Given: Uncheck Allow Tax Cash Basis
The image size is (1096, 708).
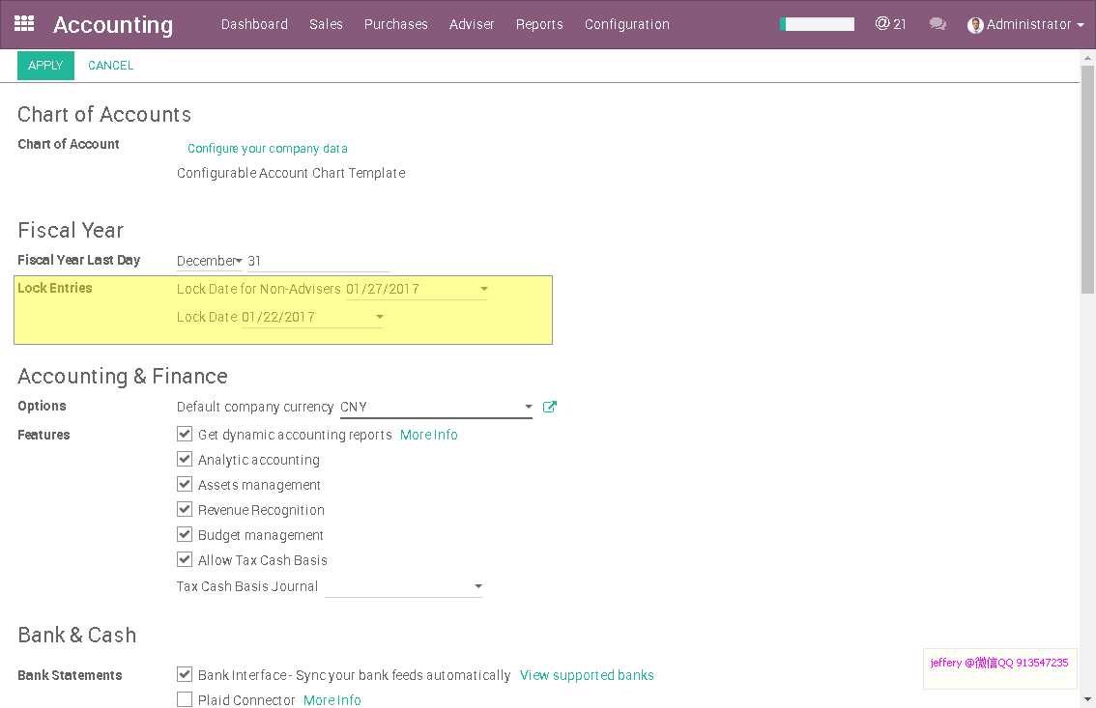Looking at the screenshot, I should point(185,559).
